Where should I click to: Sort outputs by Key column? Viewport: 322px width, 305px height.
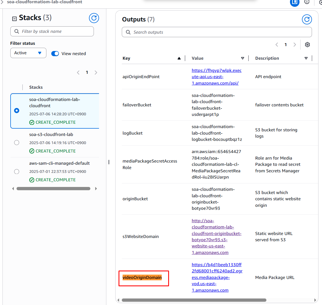179,58
